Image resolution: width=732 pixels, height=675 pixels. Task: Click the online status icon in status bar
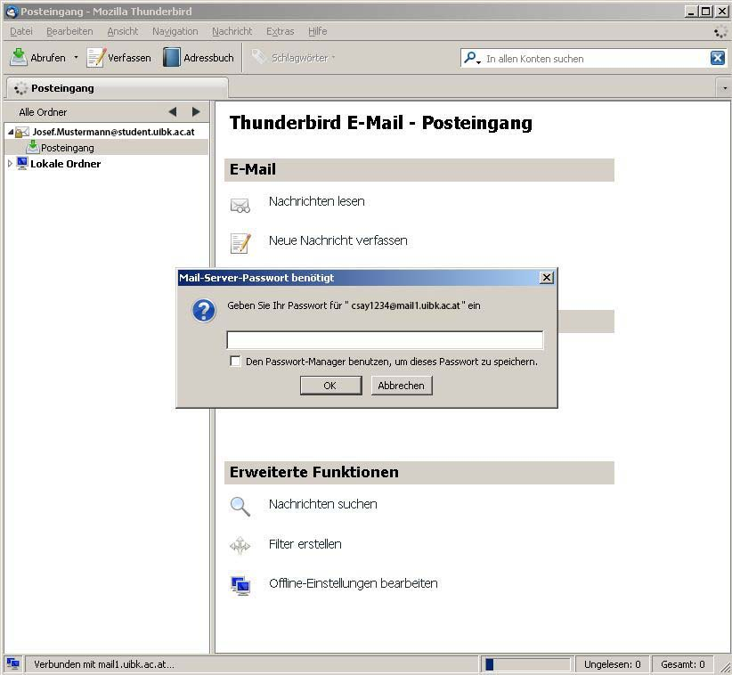point(13,663)
